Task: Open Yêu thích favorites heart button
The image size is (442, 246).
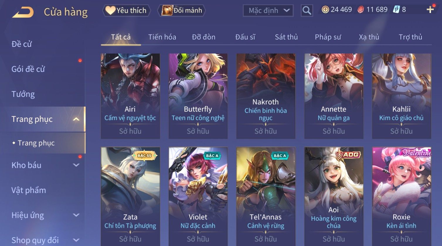Action: point(126,11)
